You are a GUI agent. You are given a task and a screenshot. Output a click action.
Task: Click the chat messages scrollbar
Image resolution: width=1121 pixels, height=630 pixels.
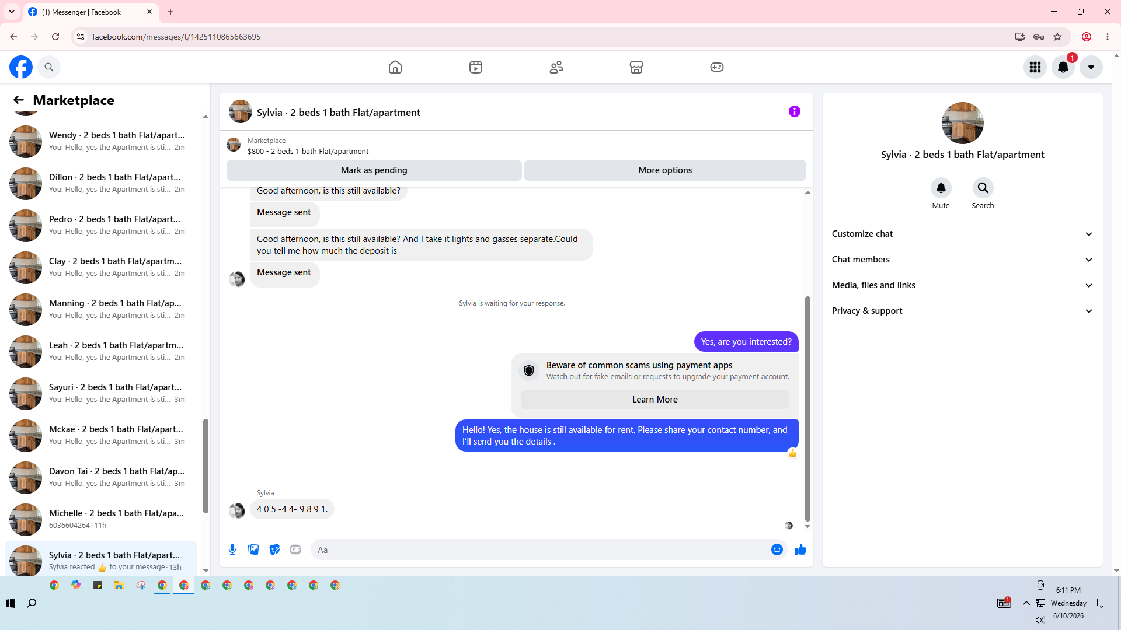click(x=807, y=408)
